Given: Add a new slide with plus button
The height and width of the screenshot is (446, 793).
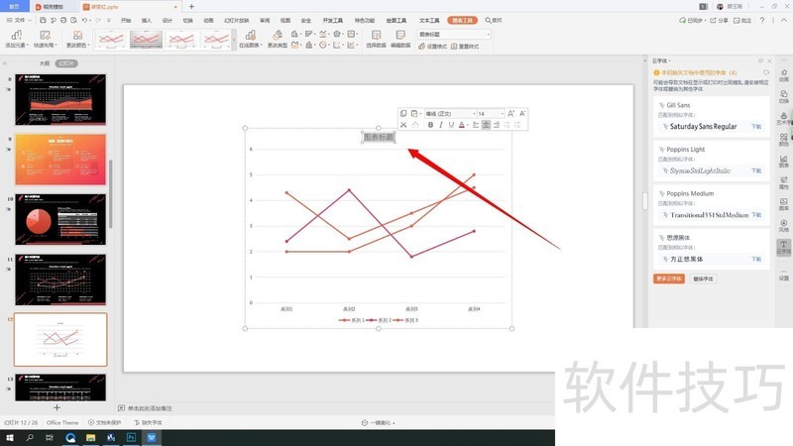Looking at the screenshot, I should [57, 407].
